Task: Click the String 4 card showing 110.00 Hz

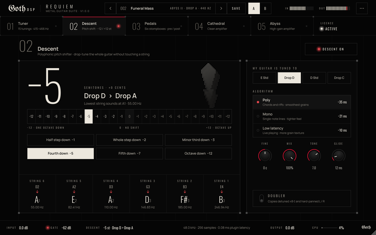Action: click(x=111, y=194)
